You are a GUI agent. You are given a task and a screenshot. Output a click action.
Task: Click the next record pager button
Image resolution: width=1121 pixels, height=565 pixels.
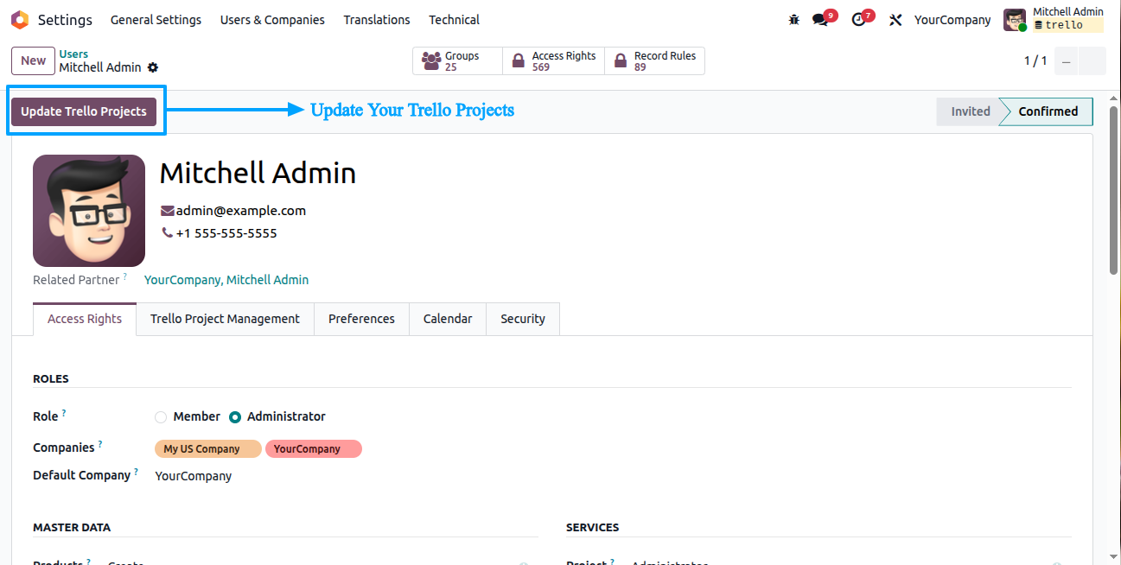[x=1092, y=61]
